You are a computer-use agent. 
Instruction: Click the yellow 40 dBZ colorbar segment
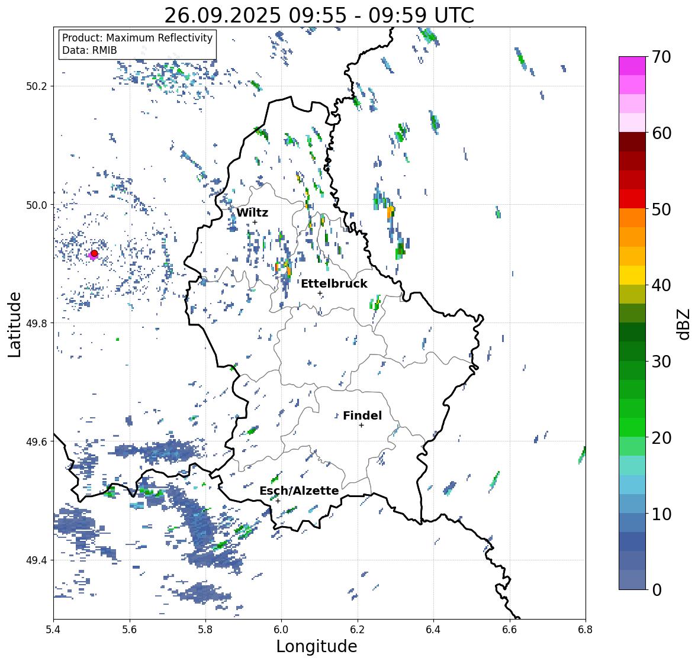[632, 275]
